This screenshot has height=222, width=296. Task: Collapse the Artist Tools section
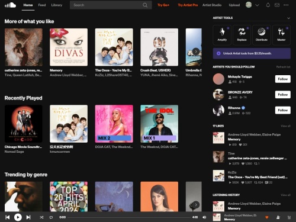pos(288,18)
